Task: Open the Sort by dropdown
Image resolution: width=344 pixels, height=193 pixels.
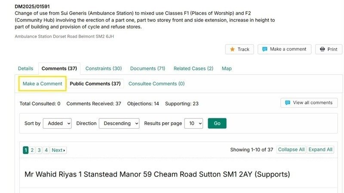Action: [x=57, y=124]
